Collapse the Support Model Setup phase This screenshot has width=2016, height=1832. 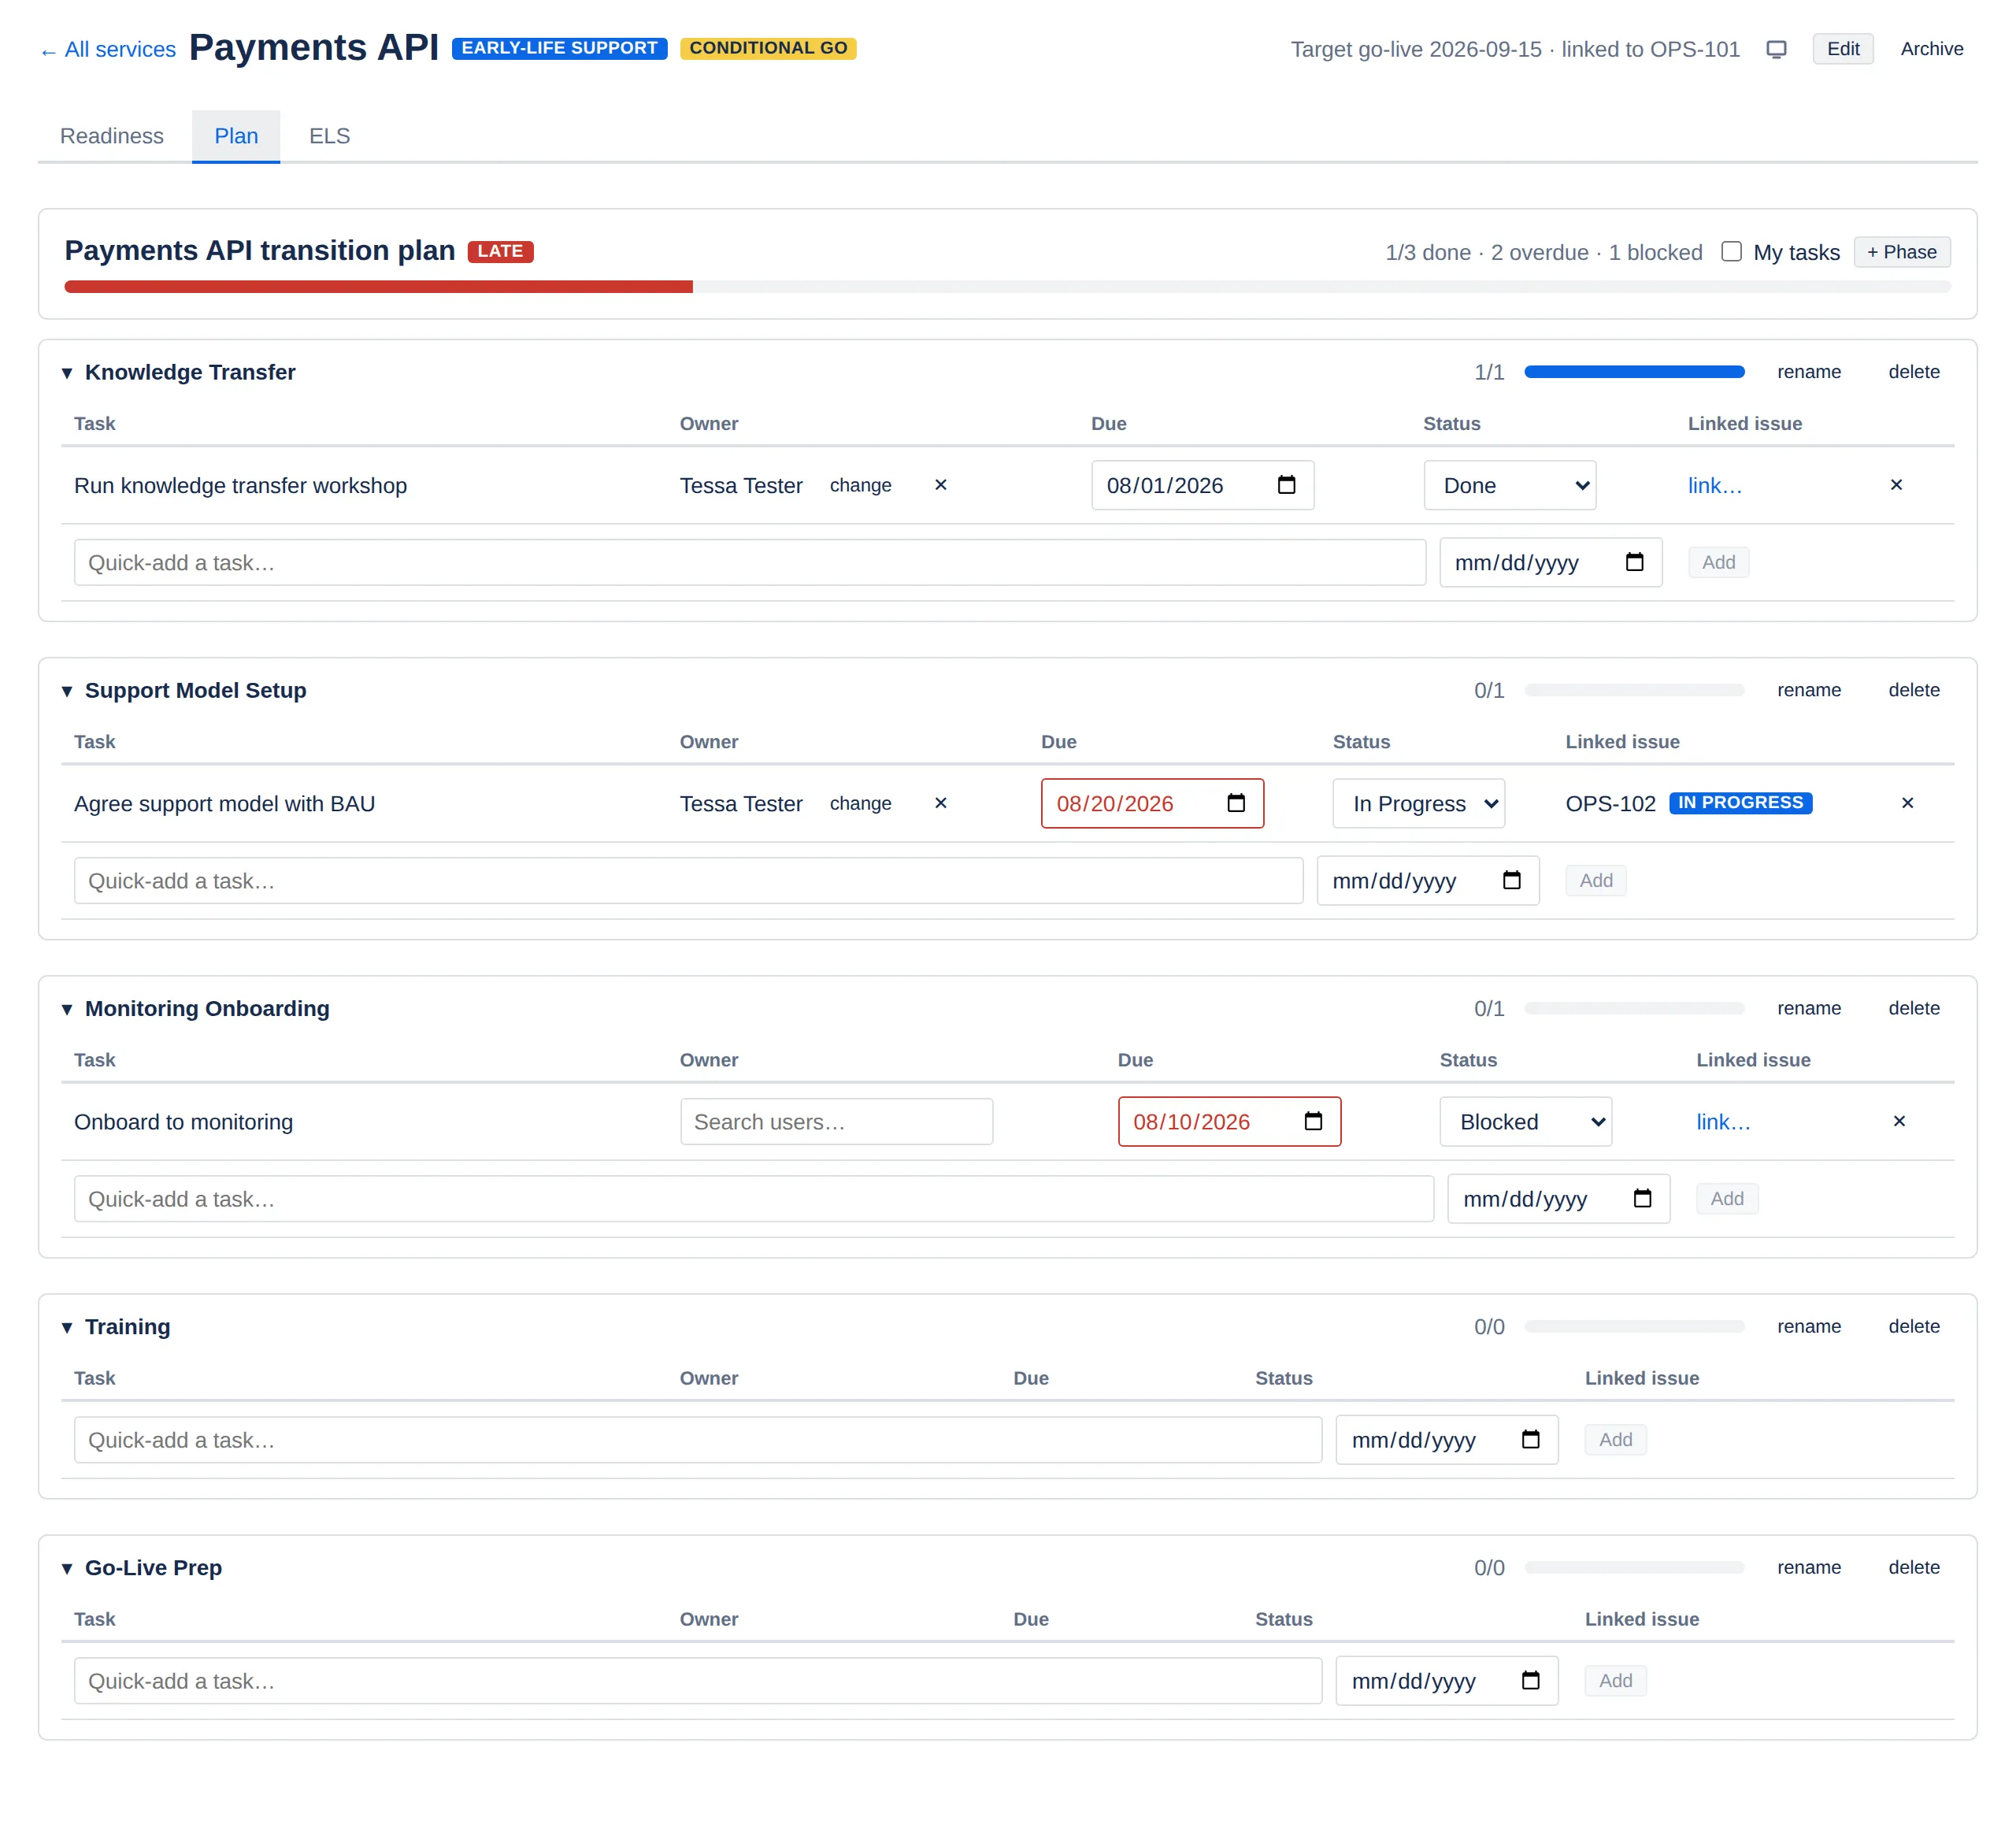click(x=67, y=691)
